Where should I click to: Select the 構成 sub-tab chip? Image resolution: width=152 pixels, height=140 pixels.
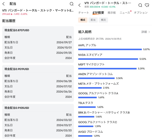pos(83,20)
